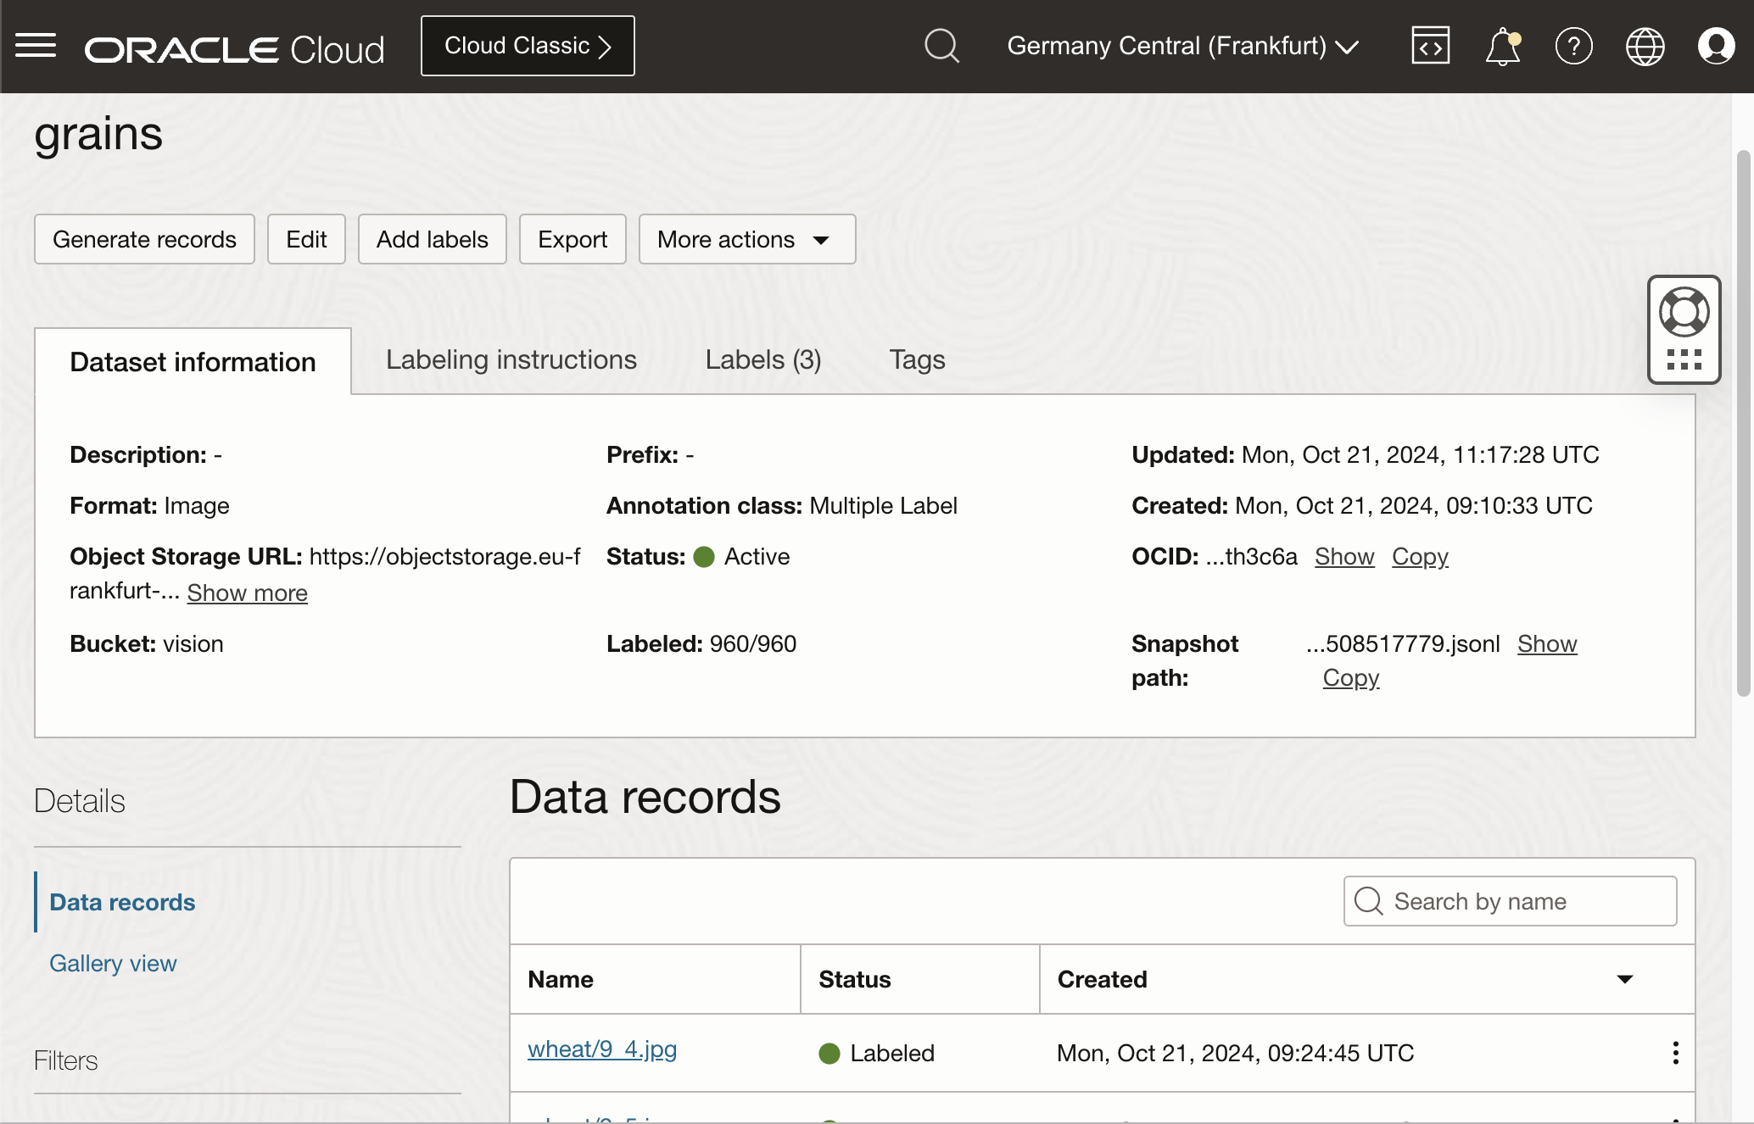Switch to the Labeling instructions tab

point(511,360)
